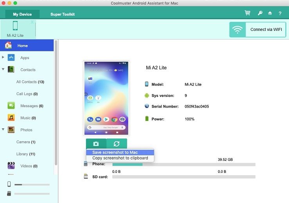Click the Music note icon
289x203 pixels.
11,117
